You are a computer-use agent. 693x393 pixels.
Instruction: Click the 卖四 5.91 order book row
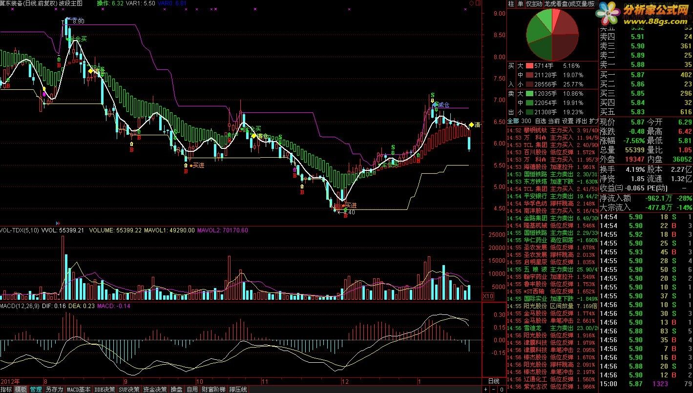click(646, 37)
